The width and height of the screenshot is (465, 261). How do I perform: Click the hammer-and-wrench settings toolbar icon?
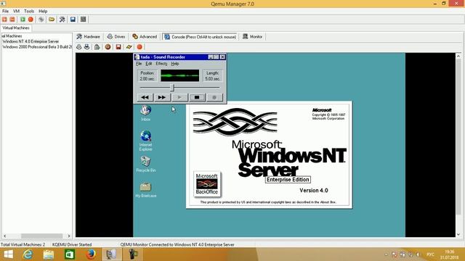click(x=62, y=20)
